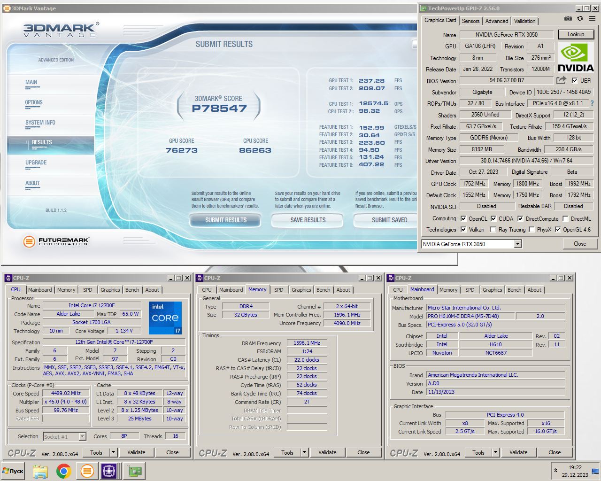The image size is (601, 481).
Task: Select ABOUT in 3DMark Vantage sidebar
Action: pos(32,183)
